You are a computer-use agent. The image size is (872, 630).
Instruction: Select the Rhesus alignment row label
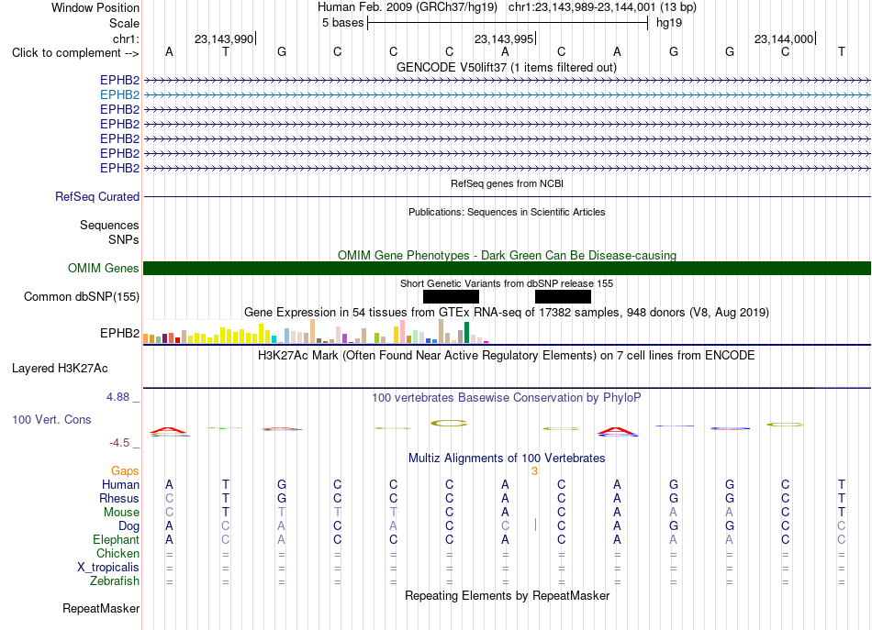(x=119, y=498)
